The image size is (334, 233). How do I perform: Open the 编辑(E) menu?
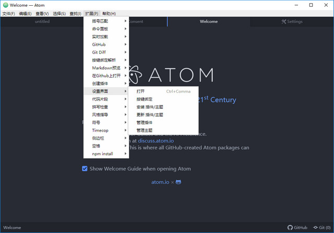pos(25,14)
